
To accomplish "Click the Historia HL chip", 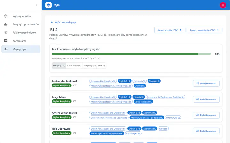I will (x=139, y=97).
